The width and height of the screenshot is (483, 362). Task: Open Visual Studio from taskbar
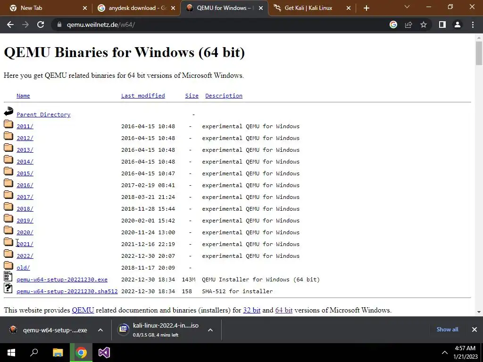click(104, 353)
